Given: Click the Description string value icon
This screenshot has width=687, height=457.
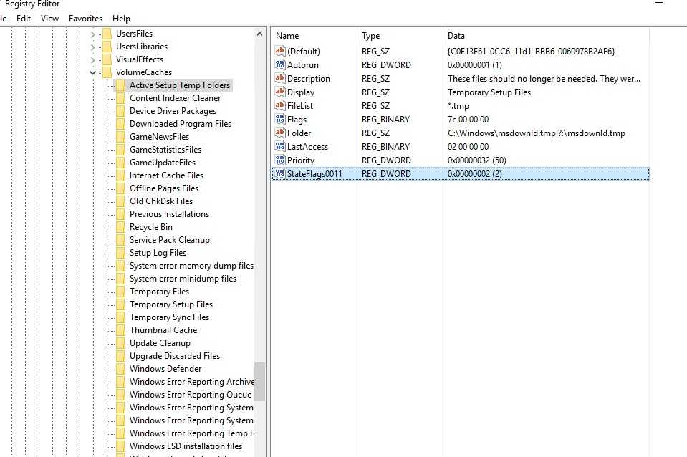Looking at the screenshot, I should pyautogui.click(x=280, y=79).
